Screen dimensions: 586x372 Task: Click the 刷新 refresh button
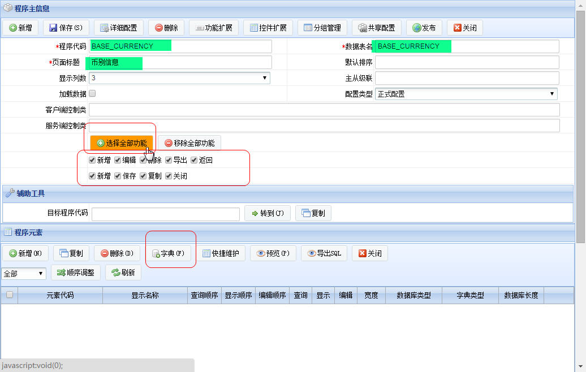[123, 272]
